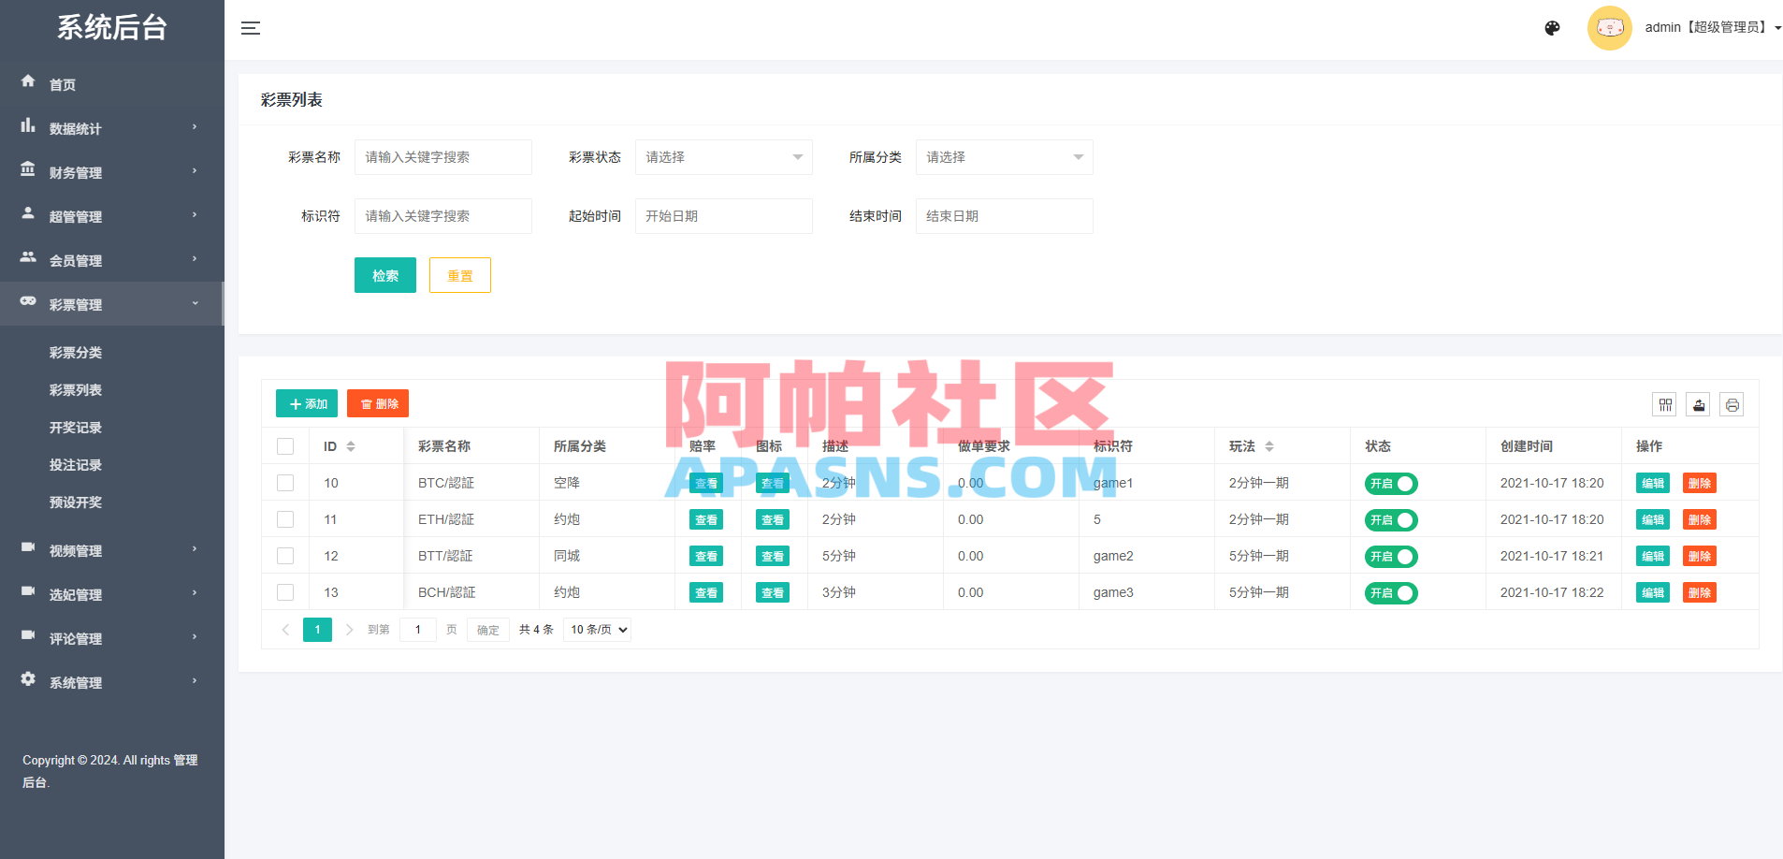Viewport: 1783px width, 859px height.
Task: Expand the 评论管理 sidebar menu
Action: tap(112, 638)
